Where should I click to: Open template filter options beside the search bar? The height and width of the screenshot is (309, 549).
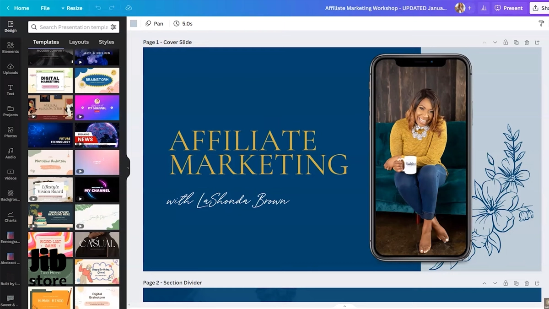pos(113,27)
